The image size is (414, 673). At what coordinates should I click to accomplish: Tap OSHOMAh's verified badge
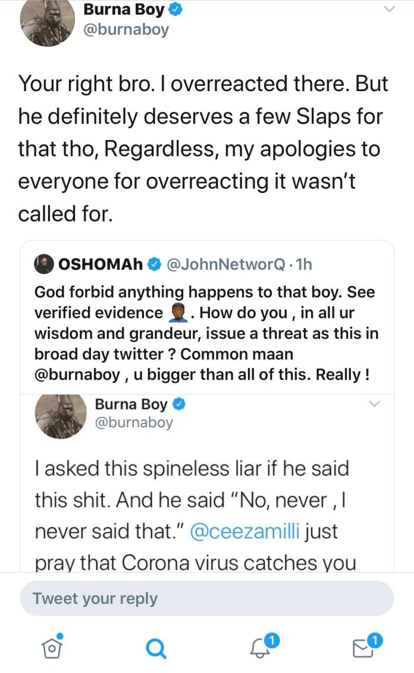pyautogui.click(x=154, y=264)
